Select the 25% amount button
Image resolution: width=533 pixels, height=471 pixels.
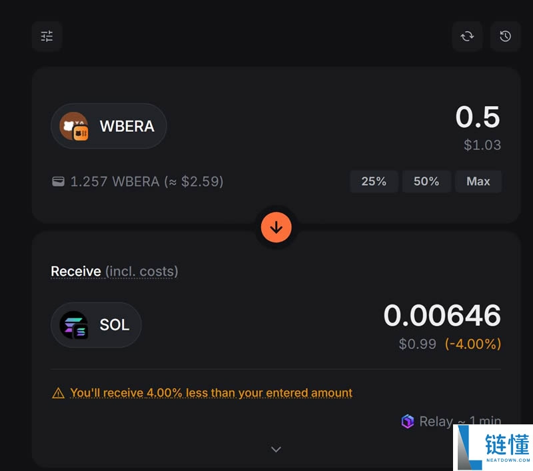(374, 181)
